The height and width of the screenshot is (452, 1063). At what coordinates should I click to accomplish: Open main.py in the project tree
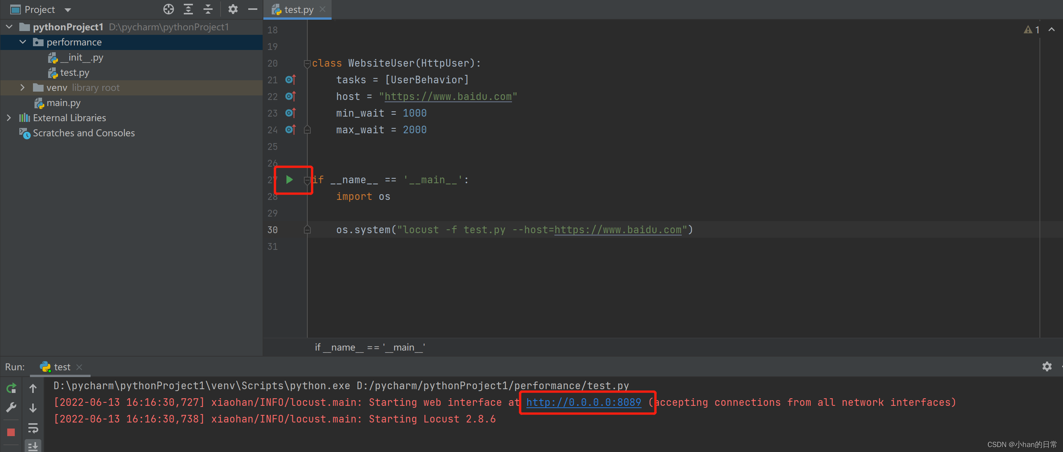(63, 103)
